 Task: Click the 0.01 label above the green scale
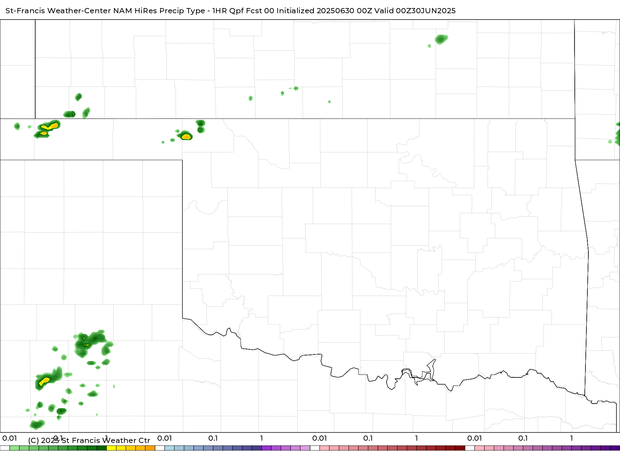point(10,438)
